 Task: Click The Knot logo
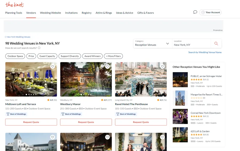pos(14,5)
